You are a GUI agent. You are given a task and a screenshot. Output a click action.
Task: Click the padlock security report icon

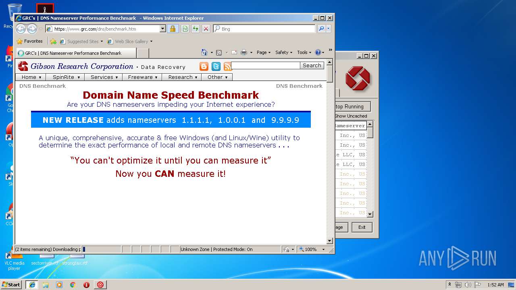[x=173, y=29]
